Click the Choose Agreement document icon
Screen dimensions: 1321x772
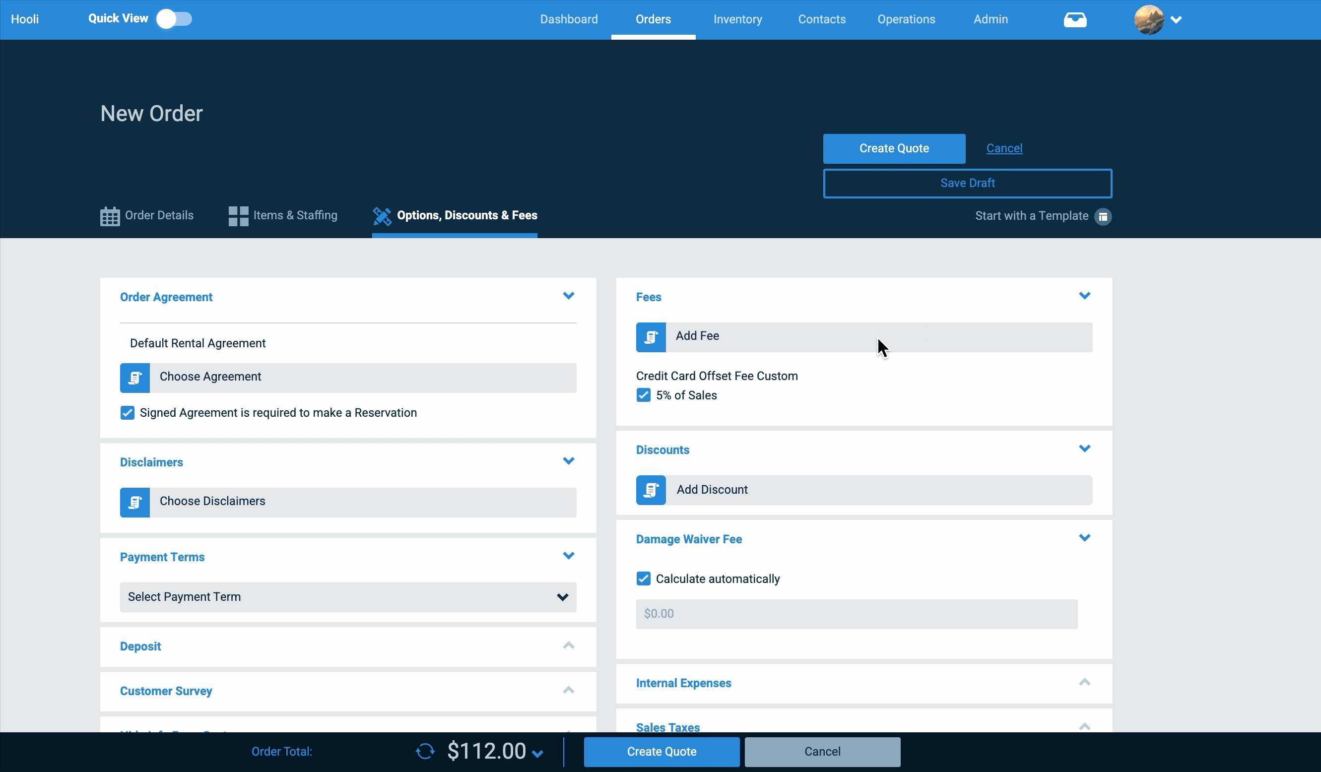[x=134, y=378]
